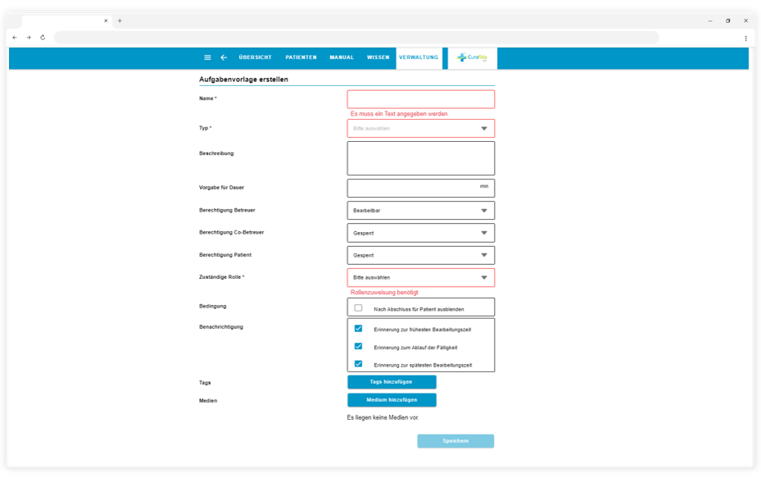The width and height of the screenshot is (761, 478).
Task: Go to the ÜBERSICHT tab
Action: [256, 57]
